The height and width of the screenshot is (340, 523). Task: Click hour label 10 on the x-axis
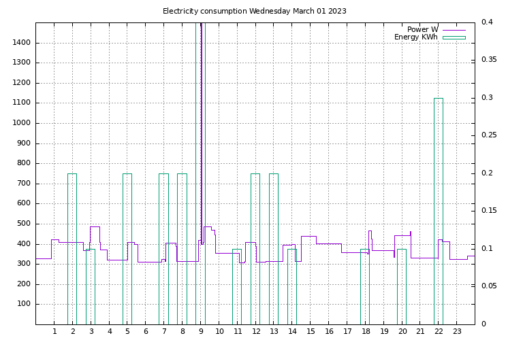(x=219, y=332)
